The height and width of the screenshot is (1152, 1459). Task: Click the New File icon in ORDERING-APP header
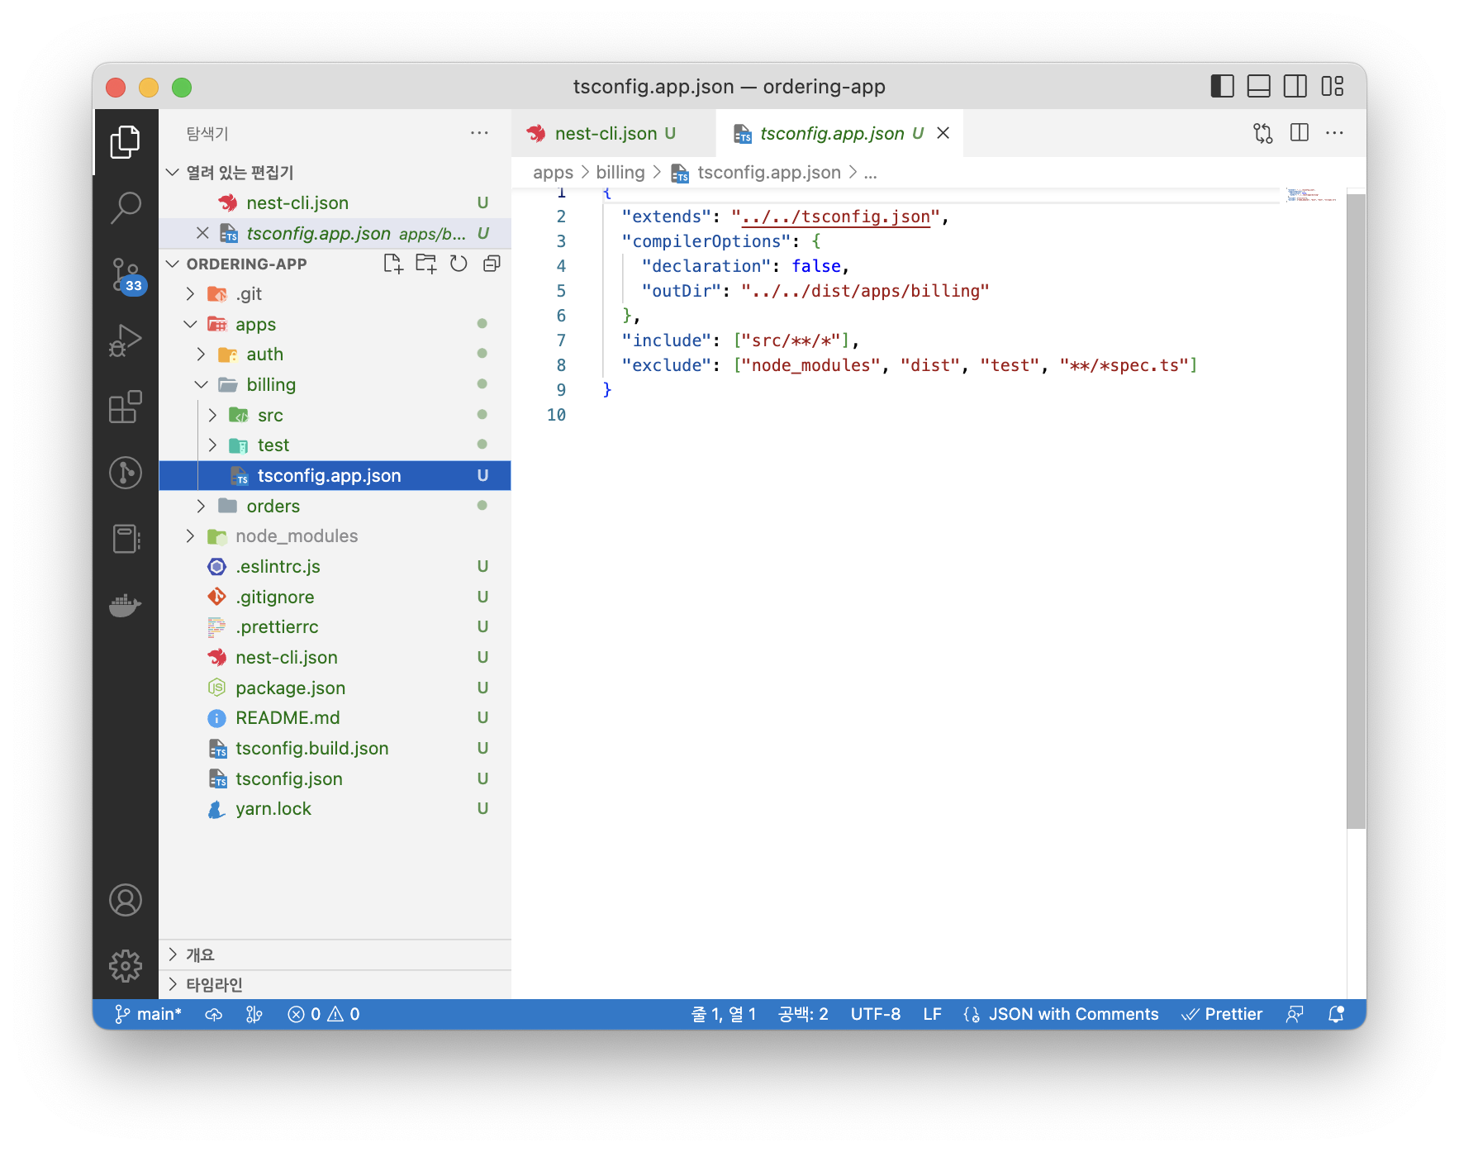pyautogui.click(x=393, y=264)
